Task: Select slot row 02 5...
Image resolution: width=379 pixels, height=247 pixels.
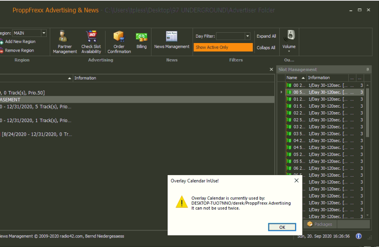Action: pyautogui.click(x=324, y=120)
